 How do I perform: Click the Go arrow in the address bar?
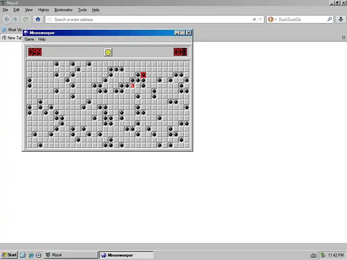[254, 19]
